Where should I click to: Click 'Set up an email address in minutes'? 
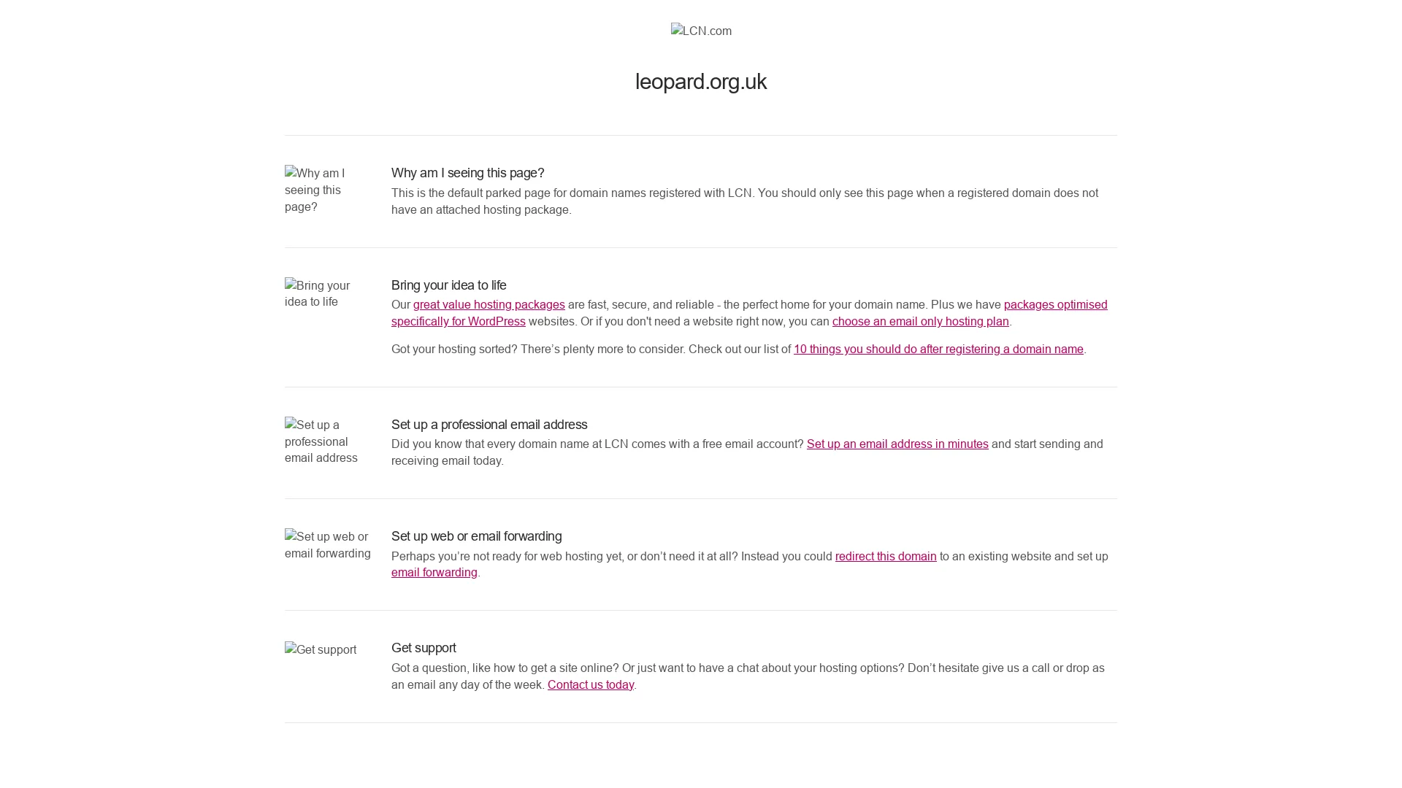point(897,444)
